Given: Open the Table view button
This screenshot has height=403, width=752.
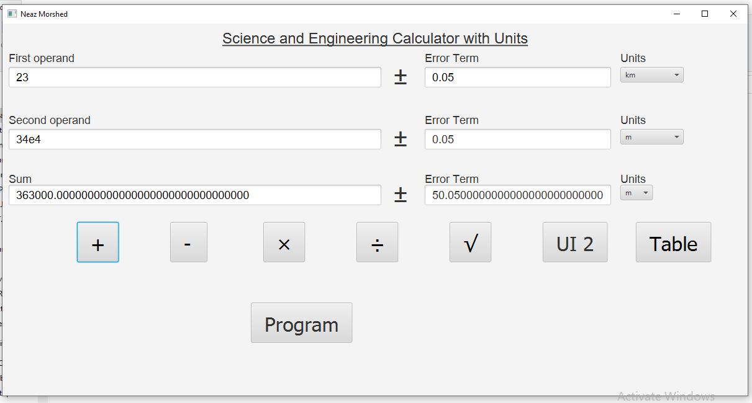Looking at the screenshot, I should point(673,242).
